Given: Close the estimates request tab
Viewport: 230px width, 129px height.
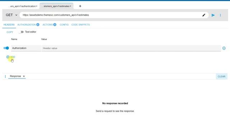Looking at the screenshot, I should coord(70,6).
